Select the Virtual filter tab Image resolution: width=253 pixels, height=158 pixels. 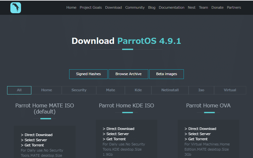point(230,90)
